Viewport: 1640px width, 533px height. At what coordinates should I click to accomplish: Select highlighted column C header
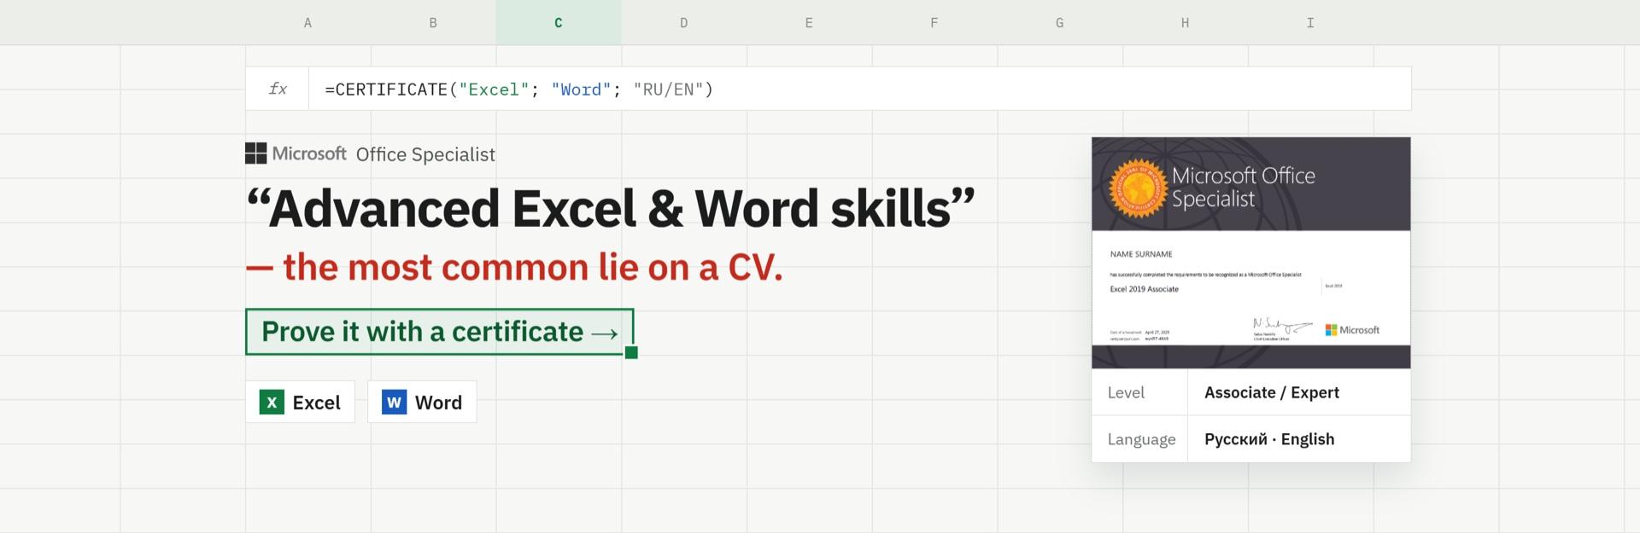(559, 23)
